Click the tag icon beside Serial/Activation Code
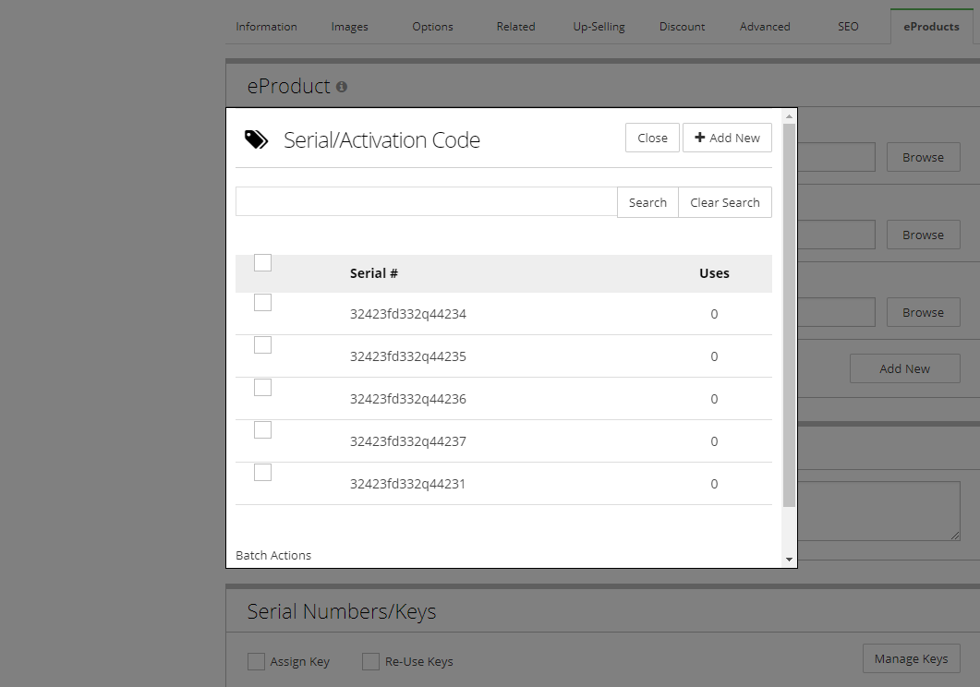The width and height of the screenshot is (980, 687). coord(256,139)
